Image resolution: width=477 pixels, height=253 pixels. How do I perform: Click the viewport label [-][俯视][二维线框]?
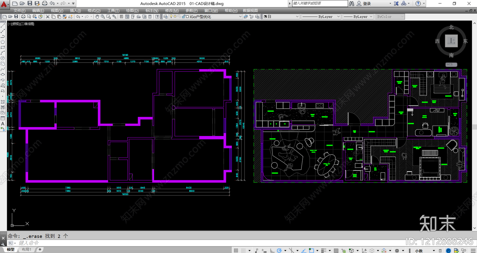[21, 24]
